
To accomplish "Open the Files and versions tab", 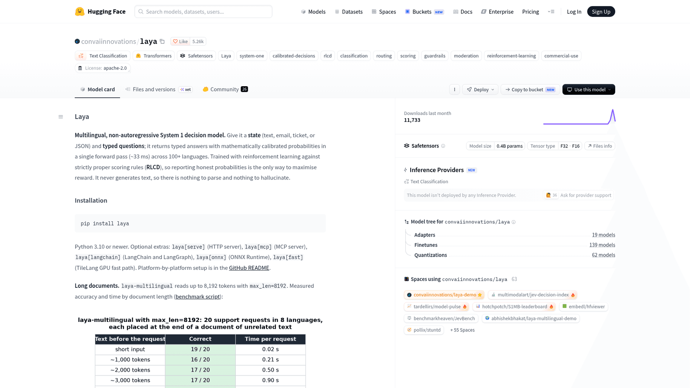I will pyautogui.click(x=158, y=90).
